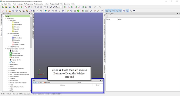The width and height of the screenshot is (180, 96).
Task: Select the All filter in Info panel
Action: click(35, 83)
